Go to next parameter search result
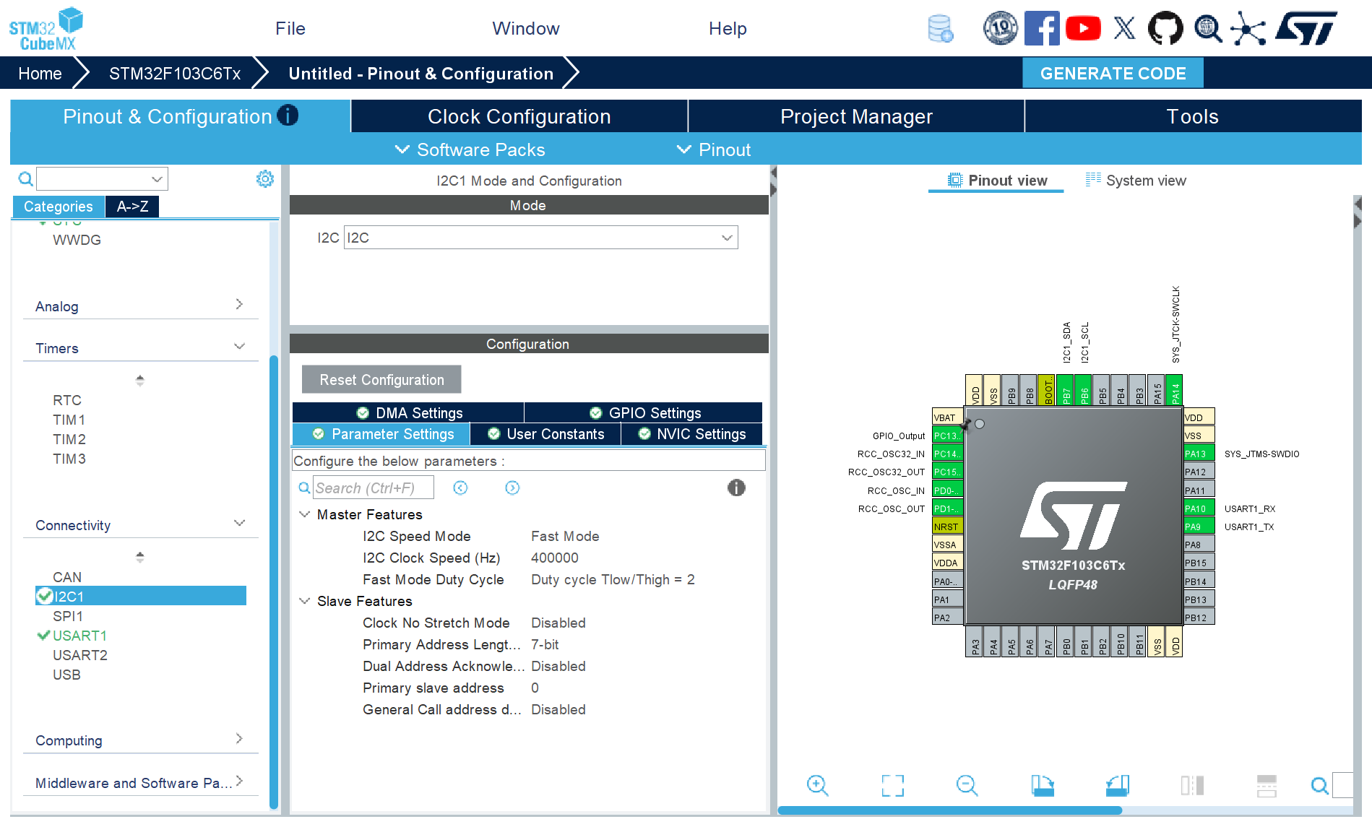The width and height of the screenshot is (1372, 827). (512, 488)
